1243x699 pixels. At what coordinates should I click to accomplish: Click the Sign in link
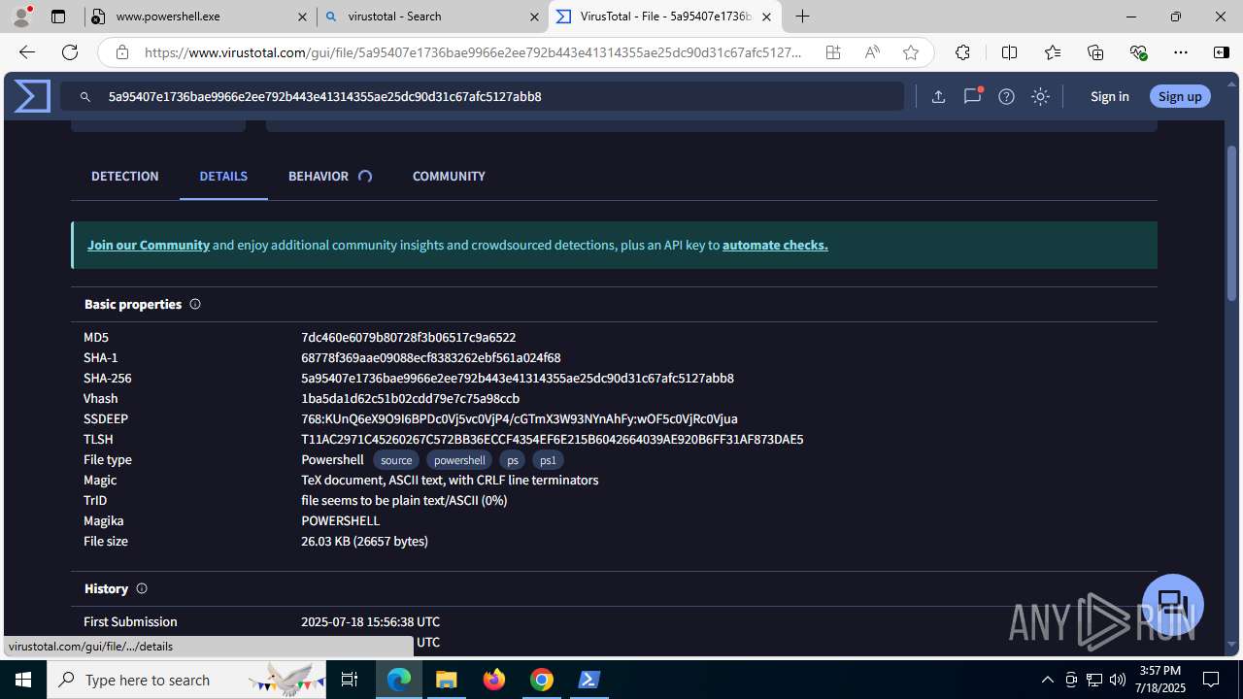pyautogui.click(x=1109, y=96)
